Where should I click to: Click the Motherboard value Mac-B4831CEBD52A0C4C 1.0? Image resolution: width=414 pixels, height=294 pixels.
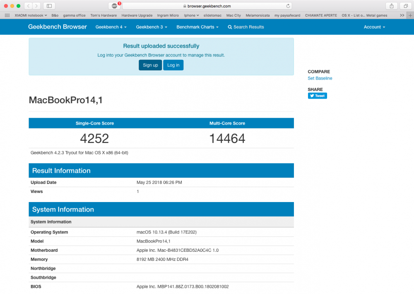tap(178, 250)
